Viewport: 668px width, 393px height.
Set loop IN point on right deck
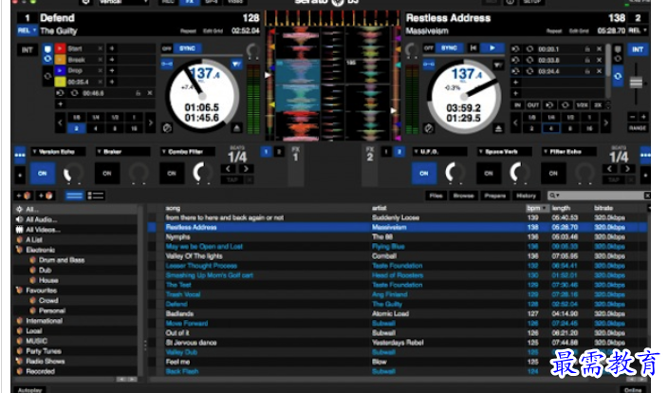[x=517, y=104]
